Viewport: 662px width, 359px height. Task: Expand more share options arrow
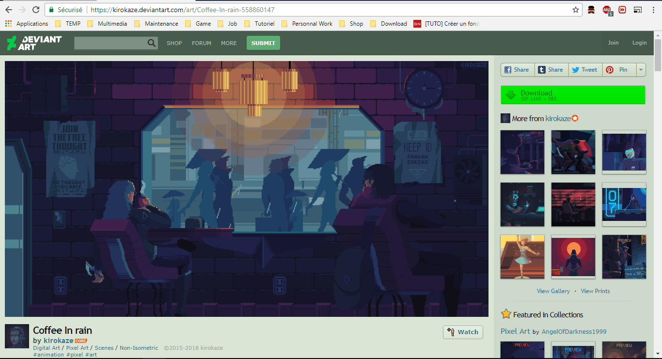pos(641,70)
